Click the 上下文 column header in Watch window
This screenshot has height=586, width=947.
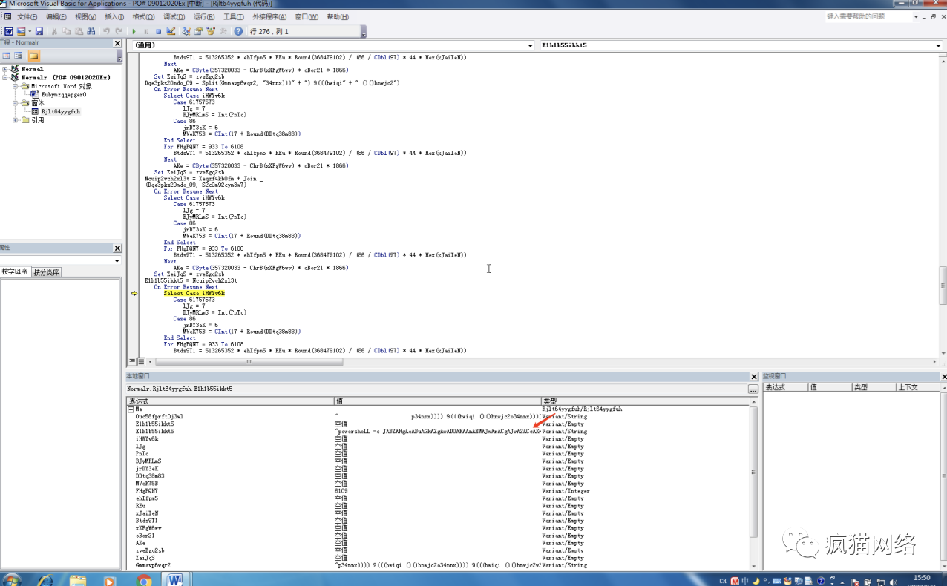click(919, 387)
